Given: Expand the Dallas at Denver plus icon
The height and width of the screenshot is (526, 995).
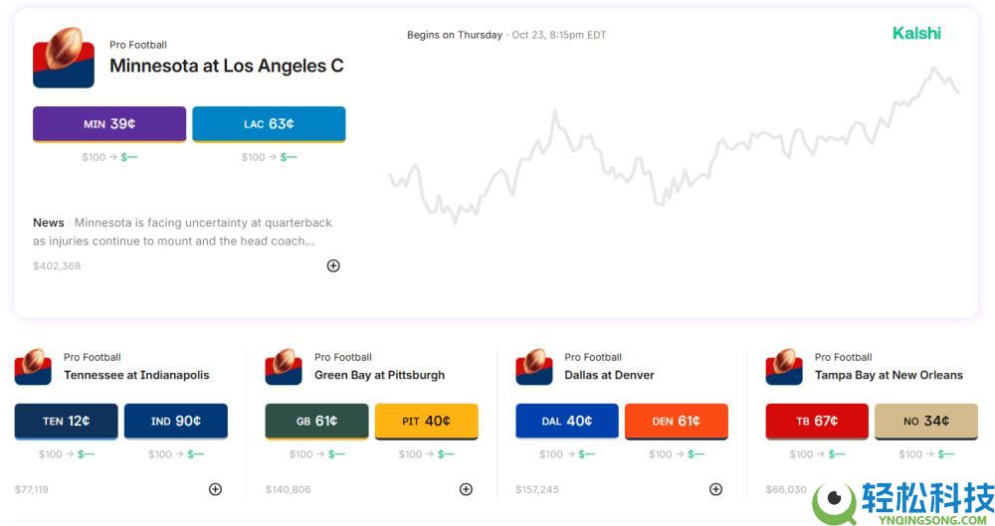Looking at the screenshot, I should pos(715,489).
